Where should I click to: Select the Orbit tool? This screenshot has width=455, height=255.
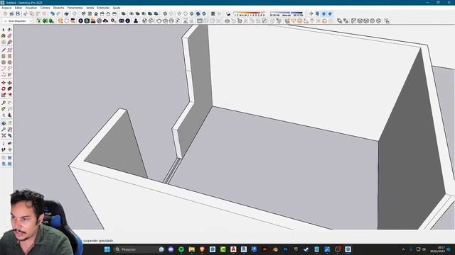click(4, 123)
